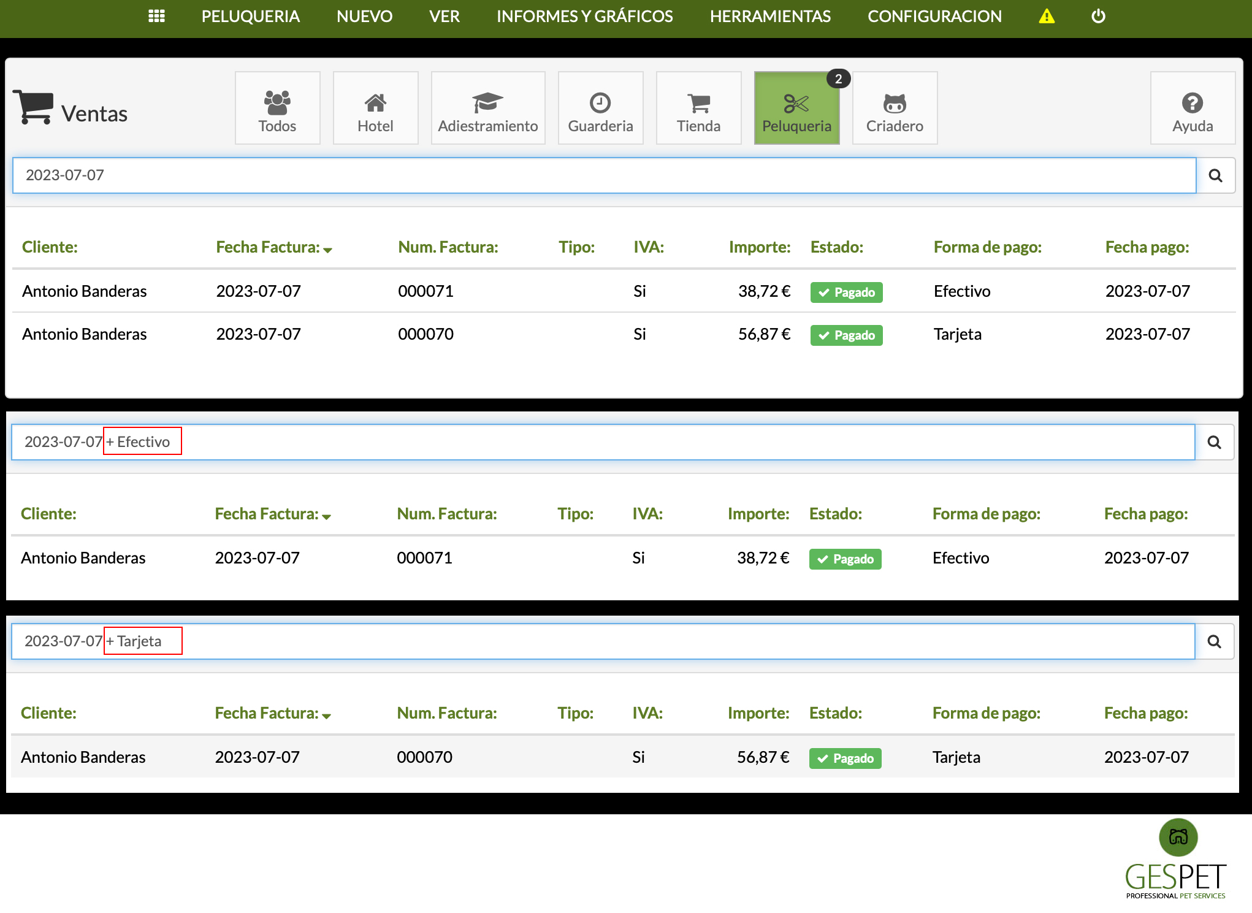The width and height of the screenshot is (1252, 913).
Task: Filter sales by Guarderia
Action: pos(600,109)
